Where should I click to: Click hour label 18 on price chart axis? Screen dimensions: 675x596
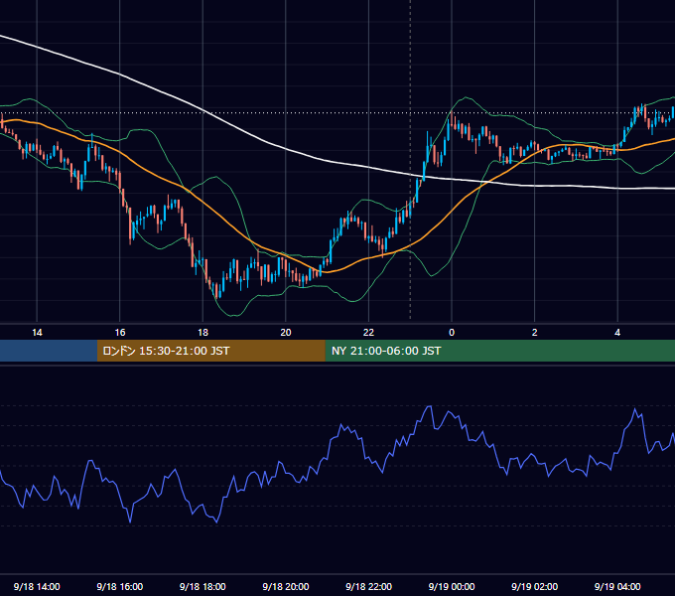[x=202, y=333]
